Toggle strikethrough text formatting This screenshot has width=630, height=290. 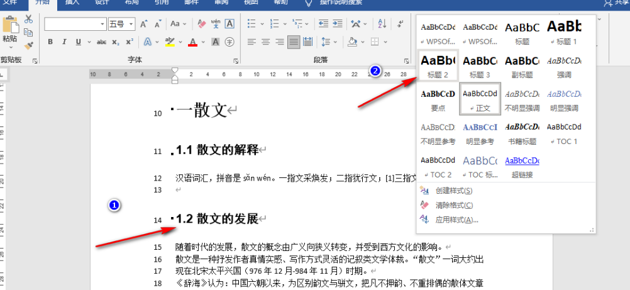(101, 42)
